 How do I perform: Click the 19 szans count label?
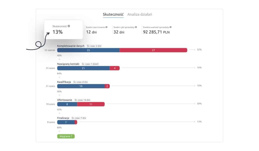tap(50, 104)
